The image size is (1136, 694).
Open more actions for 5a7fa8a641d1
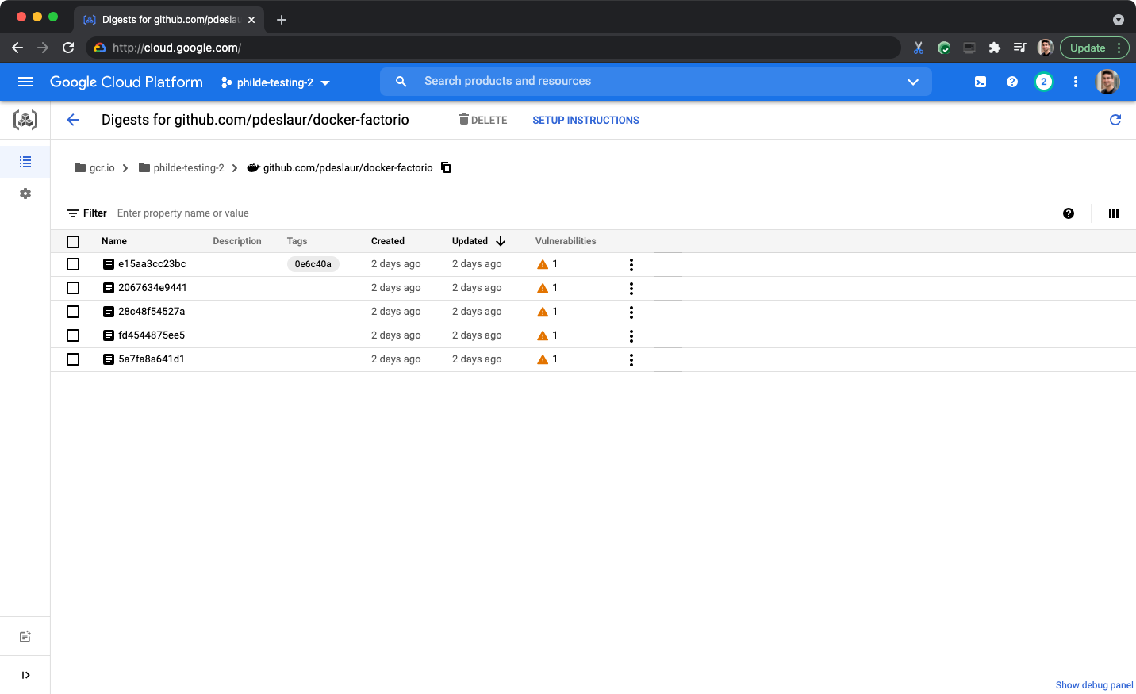(x=631, y=360)
